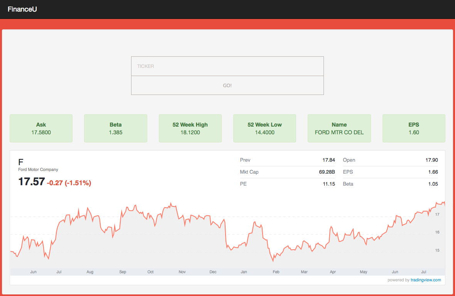The image size is (455, 296).
Task: Click the Mar label on chart timeline
Action: [x=304, y=272]
